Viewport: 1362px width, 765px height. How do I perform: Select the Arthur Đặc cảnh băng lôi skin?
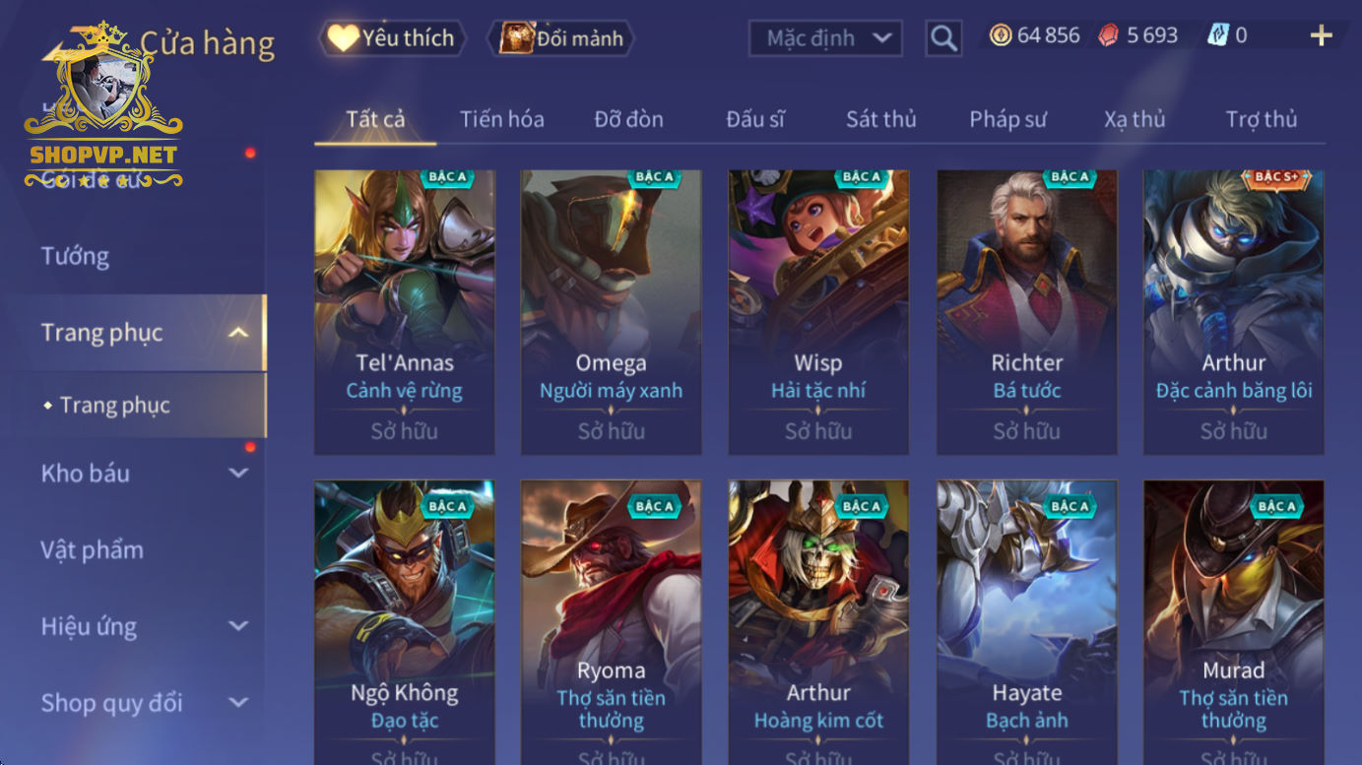[1233, 312]
